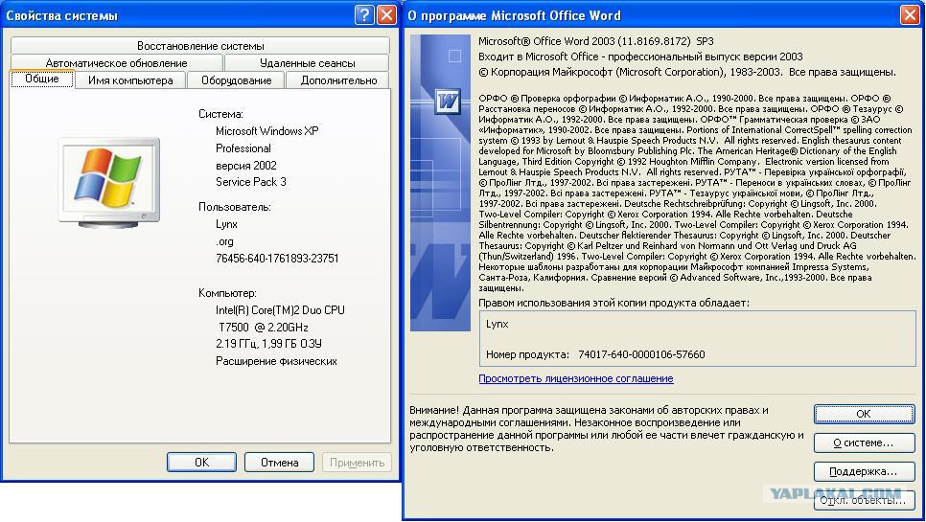Click the Входит в Microsoft Office line
The height and width of the screenshot is (522, 926).
pyautogui.click(x=640, y=57)
